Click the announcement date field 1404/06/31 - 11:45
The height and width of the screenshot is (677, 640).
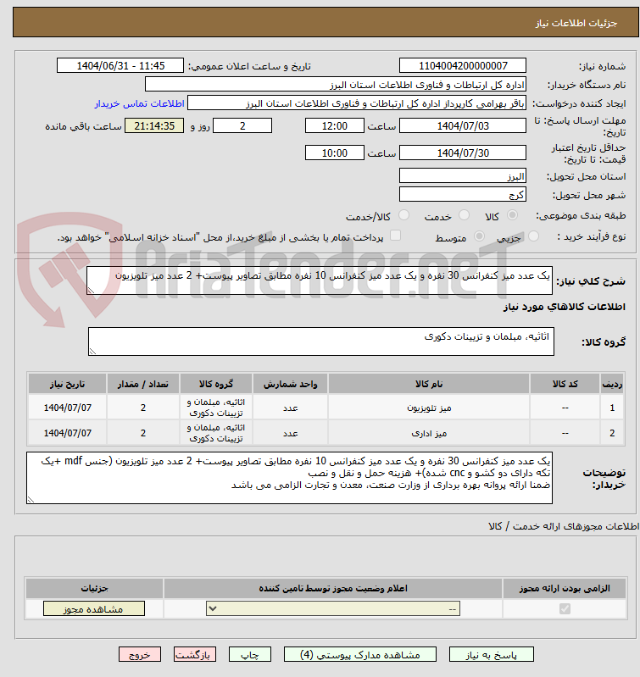pyautogui.click(x=120, y=65)
